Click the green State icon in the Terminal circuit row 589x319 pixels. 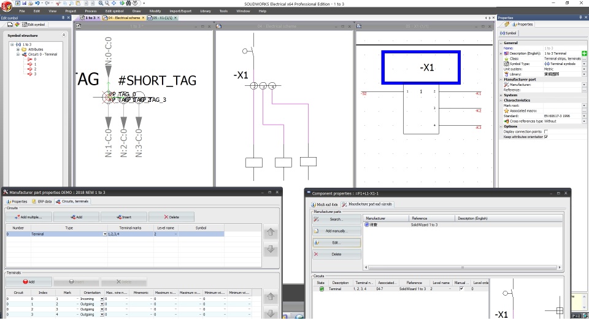321,289
